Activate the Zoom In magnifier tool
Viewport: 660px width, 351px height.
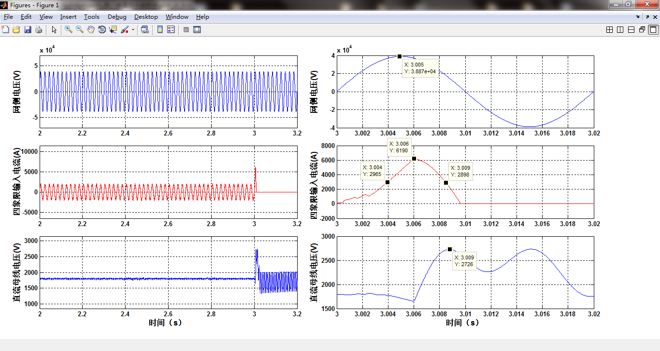tap(69, 29)
